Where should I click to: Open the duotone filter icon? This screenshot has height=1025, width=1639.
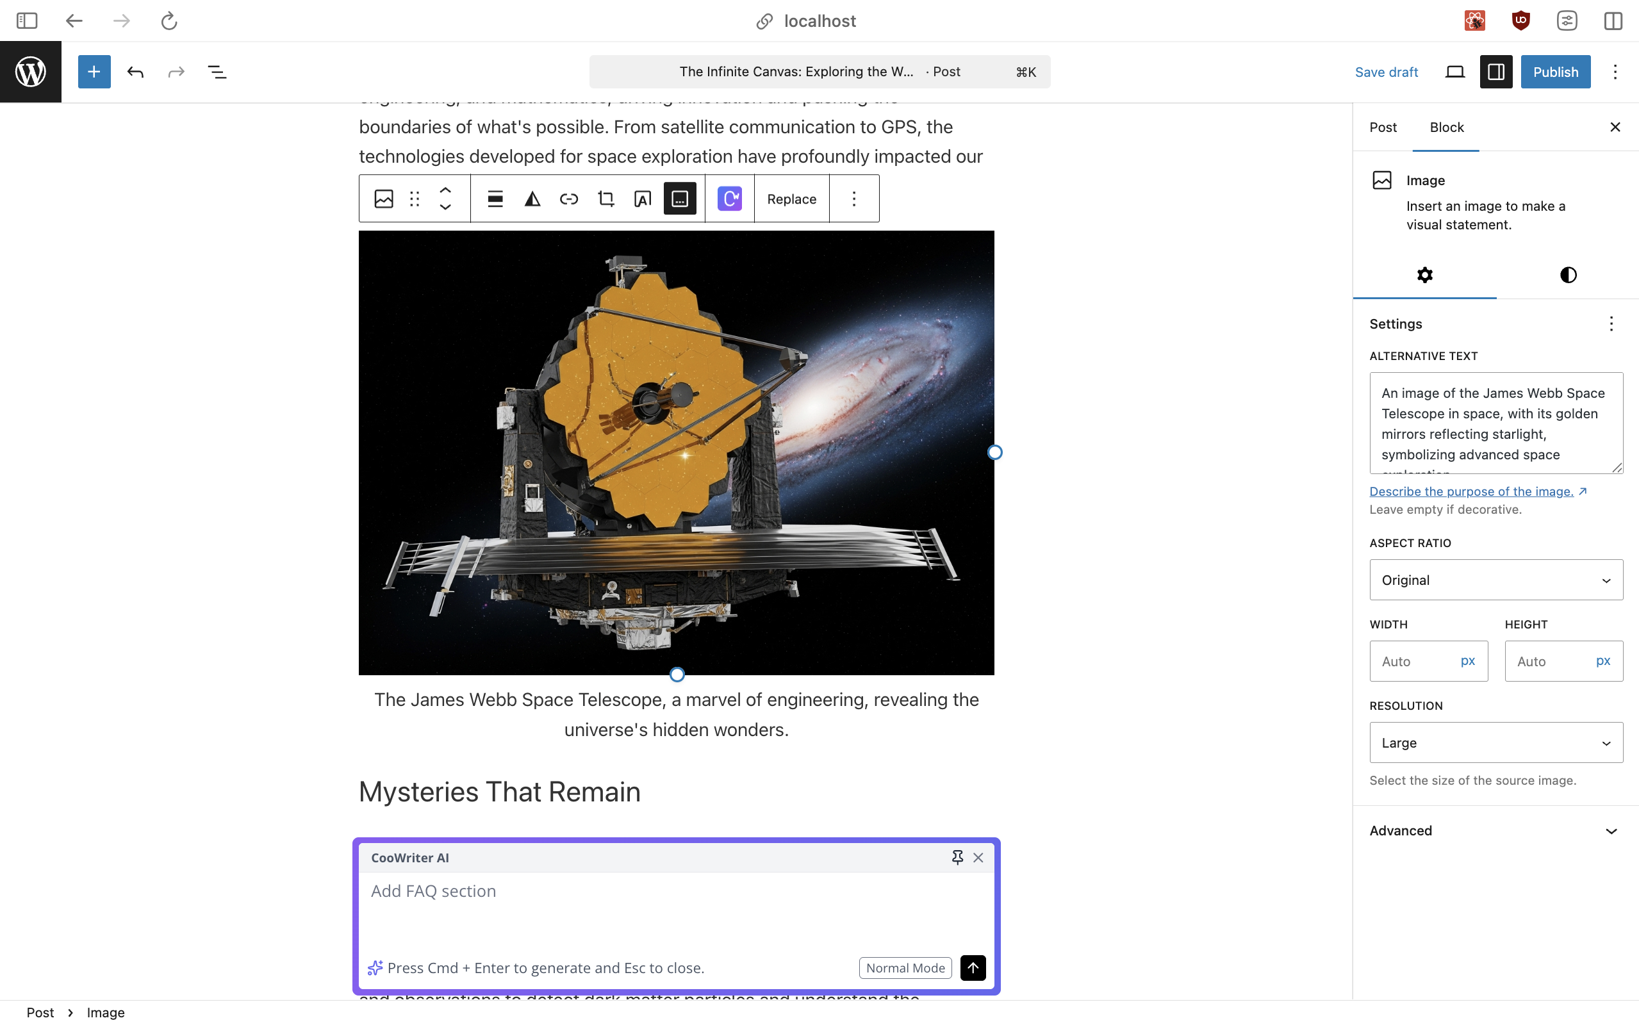[532, 199]
